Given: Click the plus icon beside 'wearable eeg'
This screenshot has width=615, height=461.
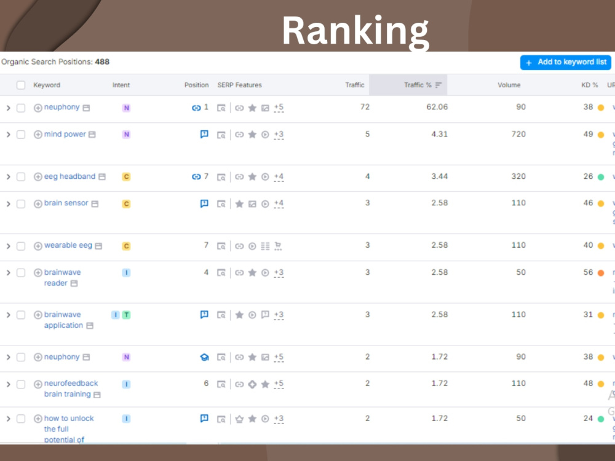Looking at the screenshot, I should [38, 246].
